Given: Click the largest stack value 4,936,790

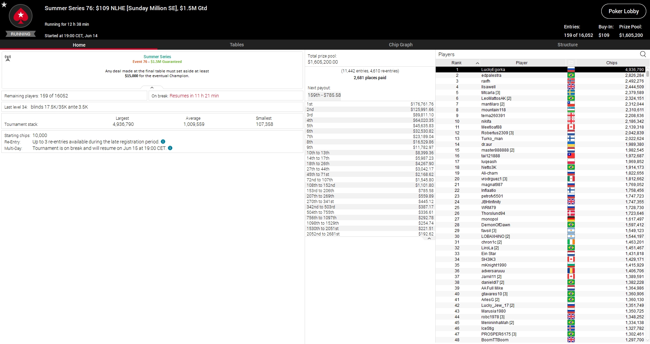Looking at the screenshot, I should point(123,124).
